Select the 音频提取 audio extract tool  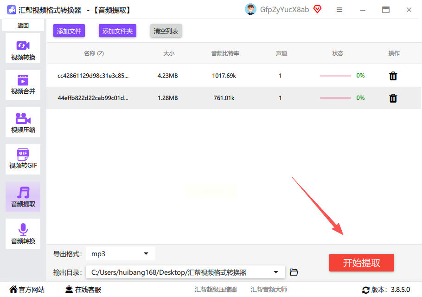[23, 197]
